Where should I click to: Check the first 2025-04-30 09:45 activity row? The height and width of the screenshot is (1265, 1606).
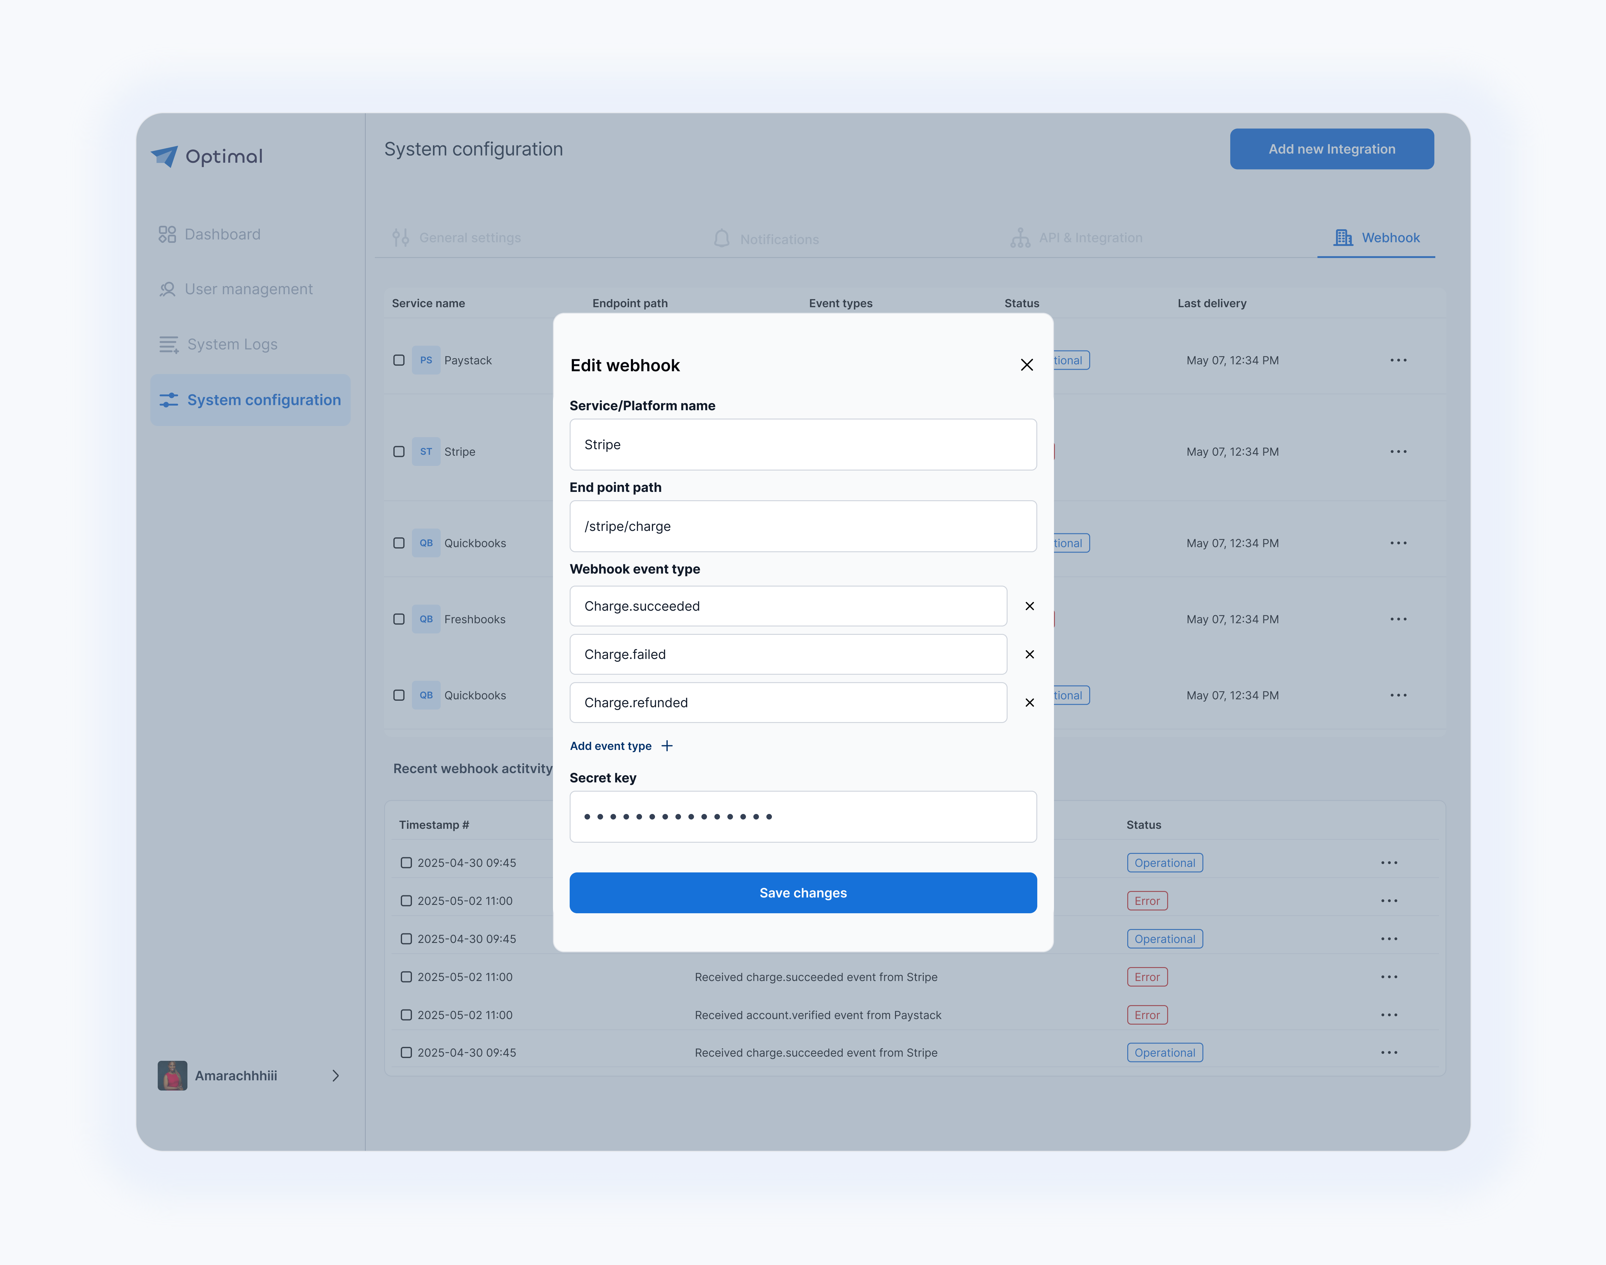click(x=406, y=863)
